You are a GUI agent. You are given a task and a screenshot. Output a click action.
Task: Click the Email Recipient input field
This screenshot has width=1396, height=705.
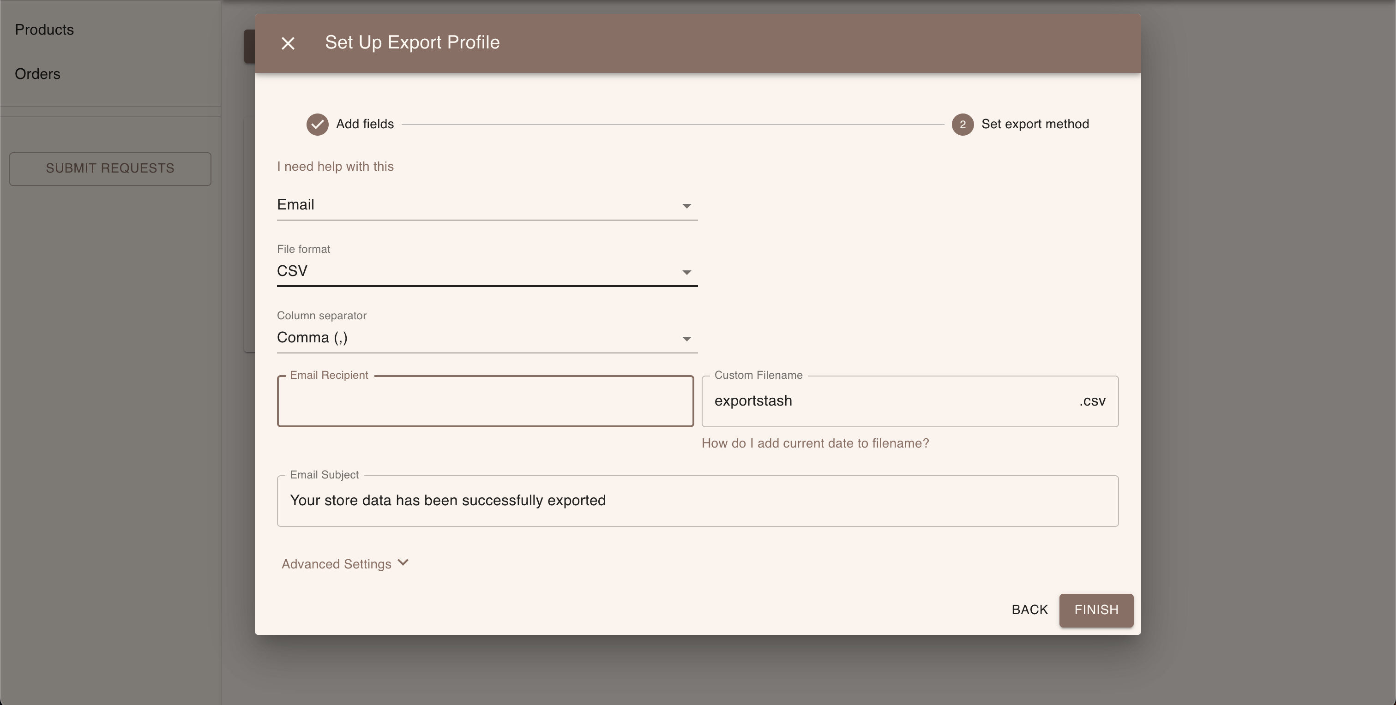coord(485,401)
